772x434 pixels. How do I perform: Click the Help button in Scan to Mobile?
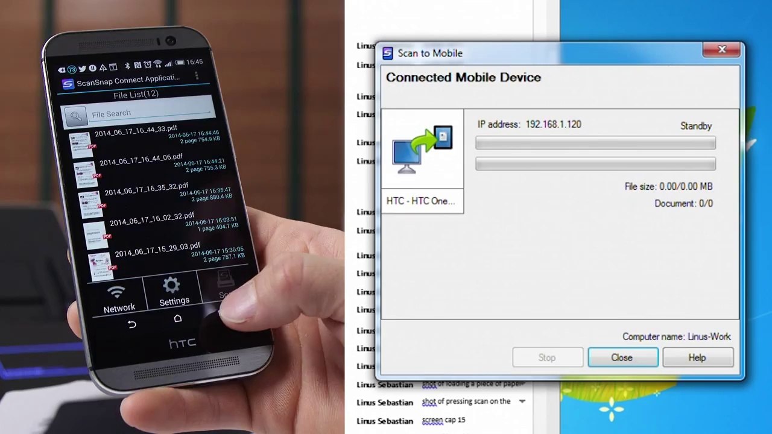point(697,357)
